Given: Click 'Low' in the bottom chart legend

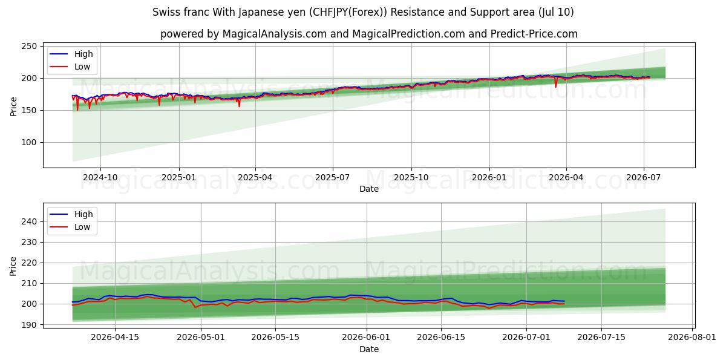Looking at the screenshot, I should (x=82, y=227).
